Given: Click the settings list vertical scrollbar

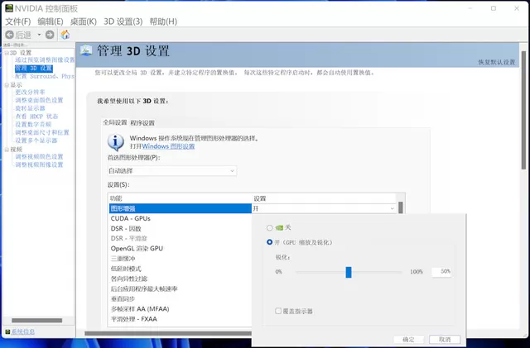Looking at the screenshot, I should pyautogui.click(x=401, y=208).
